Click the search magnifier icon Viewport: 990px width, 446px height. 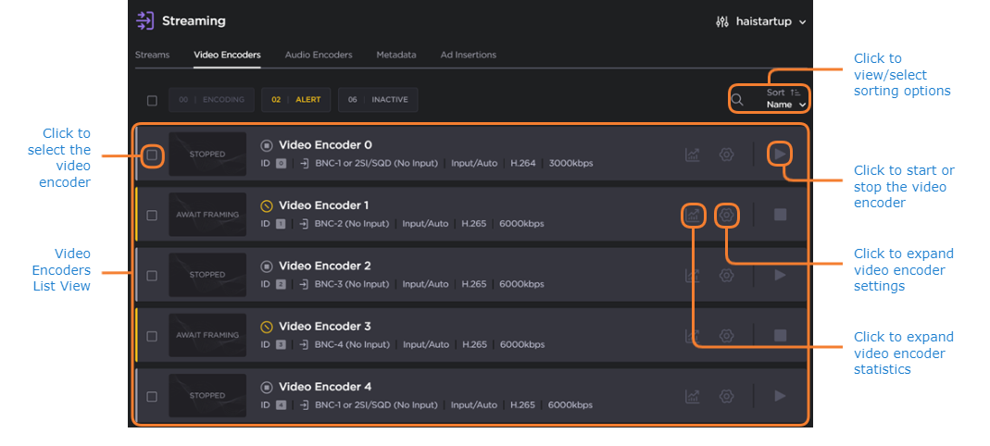(737, 100)
